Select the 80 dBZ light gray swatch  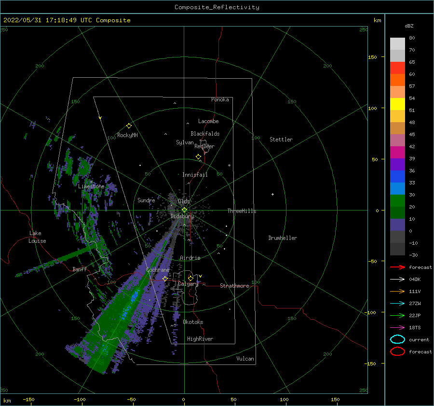coord(397,44)
